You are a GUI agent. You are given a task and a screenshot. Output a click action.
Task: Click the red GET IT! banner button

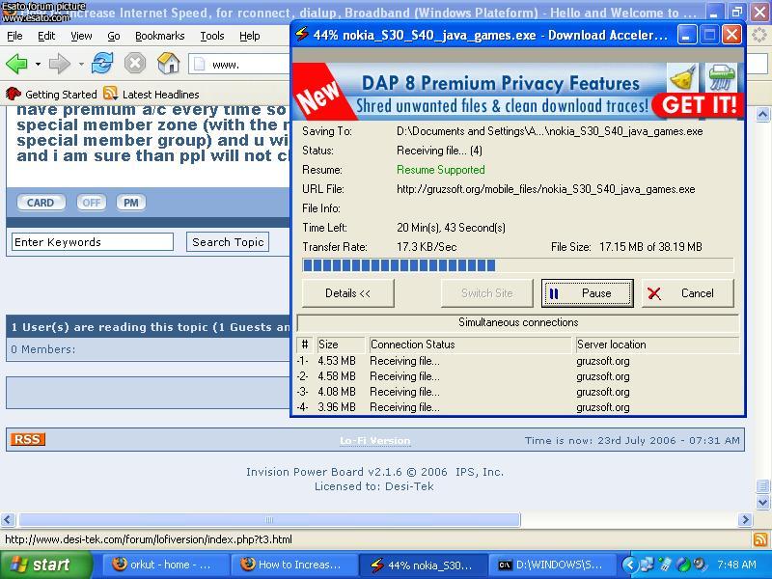698,105
